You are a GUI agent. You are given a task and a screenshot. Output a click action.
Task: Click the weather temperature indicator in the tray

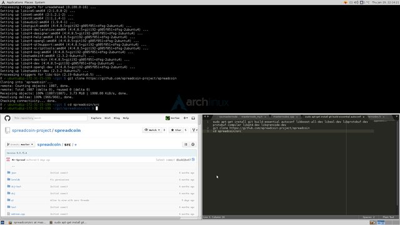pyautogui.click(x=364, y=2)
